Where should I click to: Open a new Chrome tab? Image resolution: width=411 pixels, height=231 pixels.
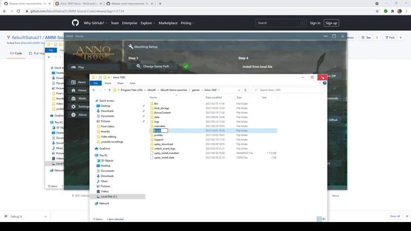[160, 4]
